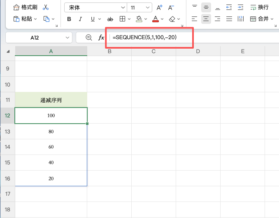279x218 pixels.
Task: Click the Copy icon
Action: pos(46,19)
